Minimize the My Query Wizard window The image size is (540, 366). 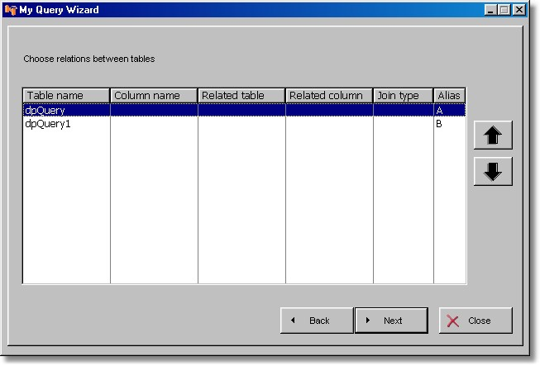(x=490, y=10)
